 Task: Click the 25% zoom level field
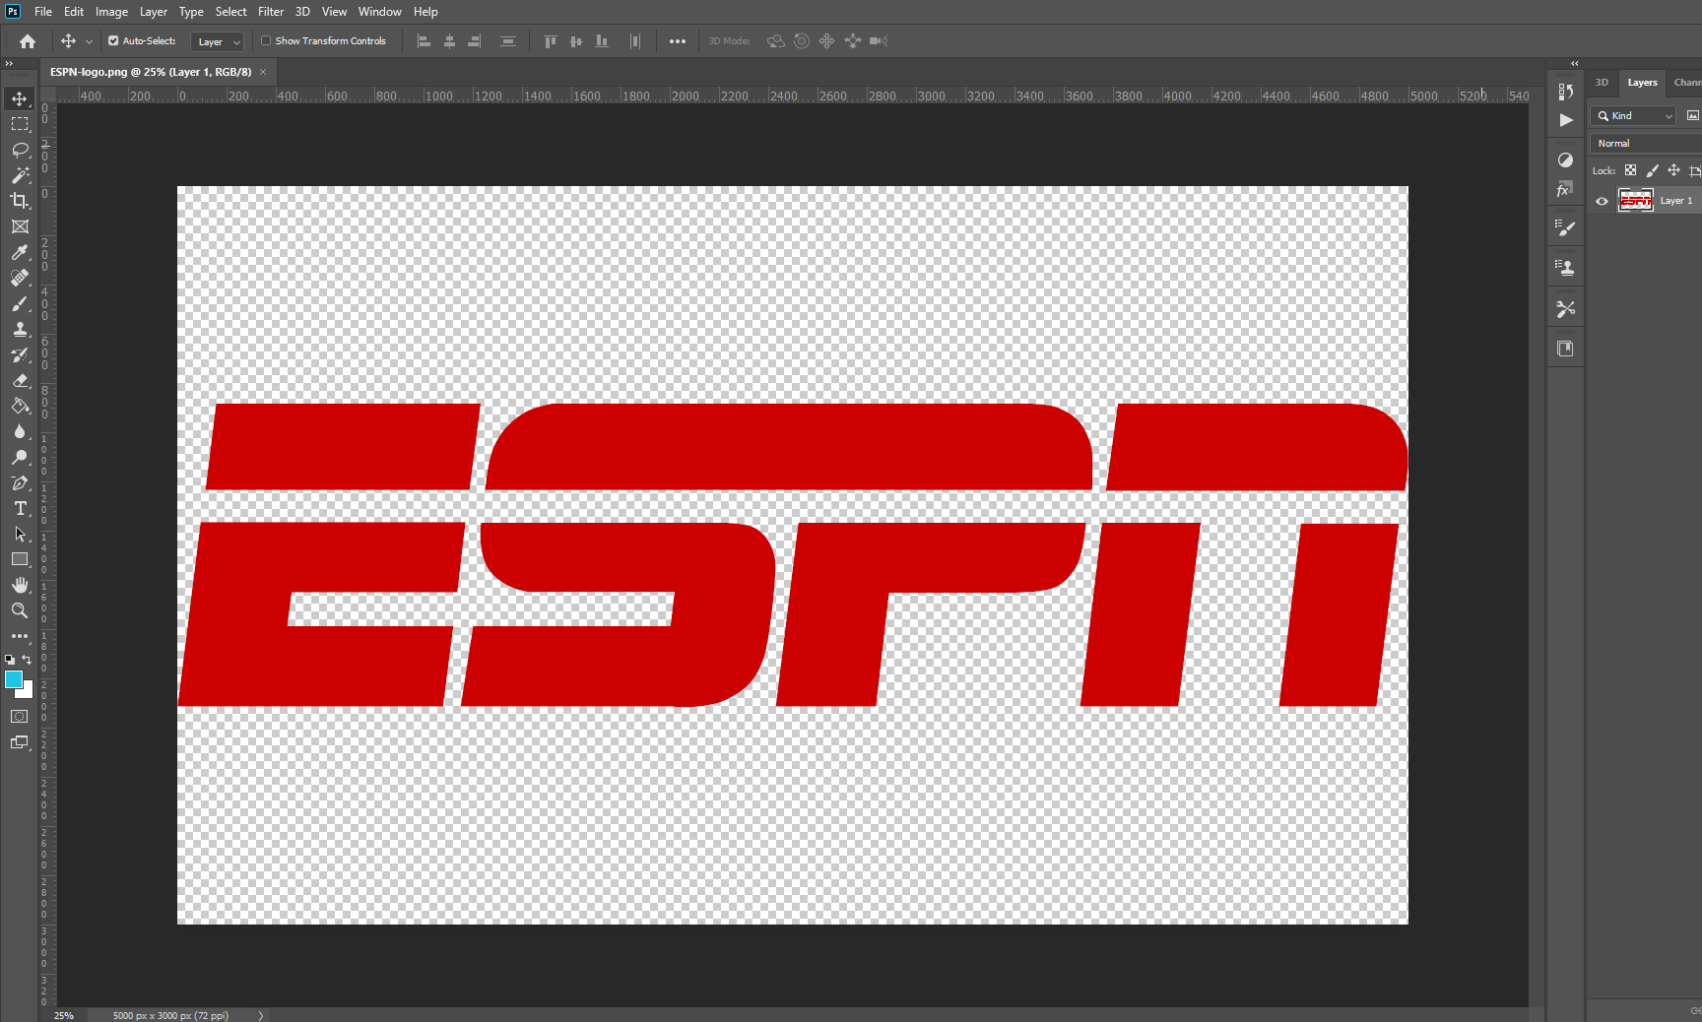64,1015
